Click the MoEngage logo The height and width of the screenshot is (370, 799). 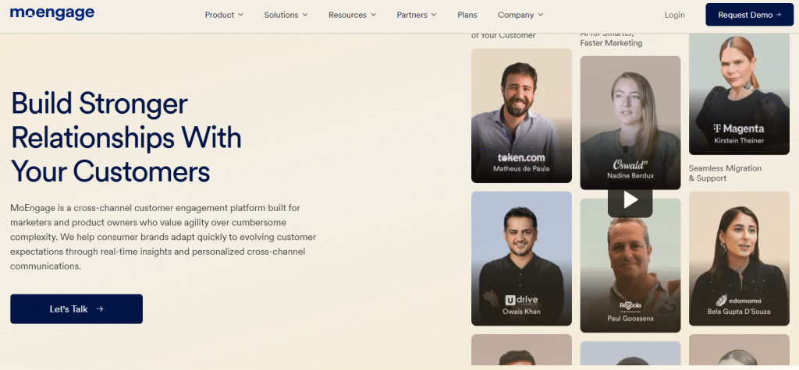52,13
